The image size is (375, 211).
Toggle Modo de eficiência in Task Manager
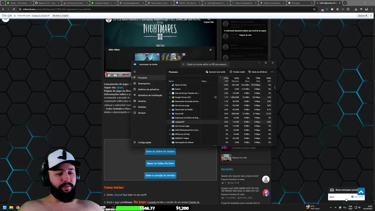258,72
